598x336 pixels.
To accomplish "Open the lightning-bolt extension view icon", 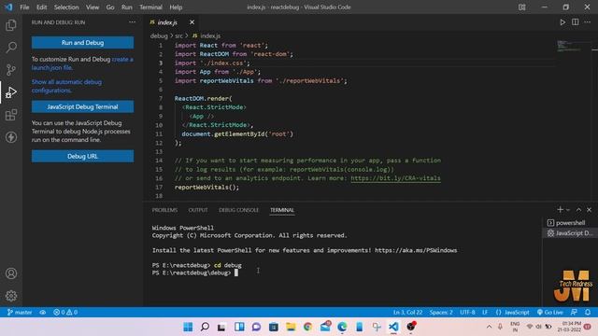I will 11,137.
